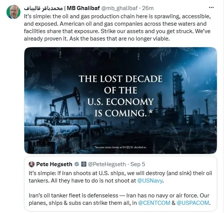
Task: Click Pete Hegseth's verified badge
Action: point(77,164)
